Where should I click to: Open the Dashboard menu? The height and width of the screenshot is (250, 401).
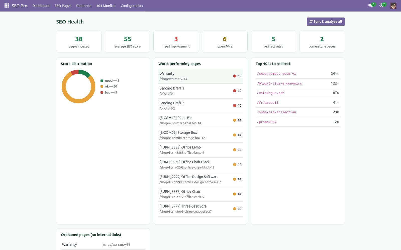pyautogui.click(x=41, y=6)
